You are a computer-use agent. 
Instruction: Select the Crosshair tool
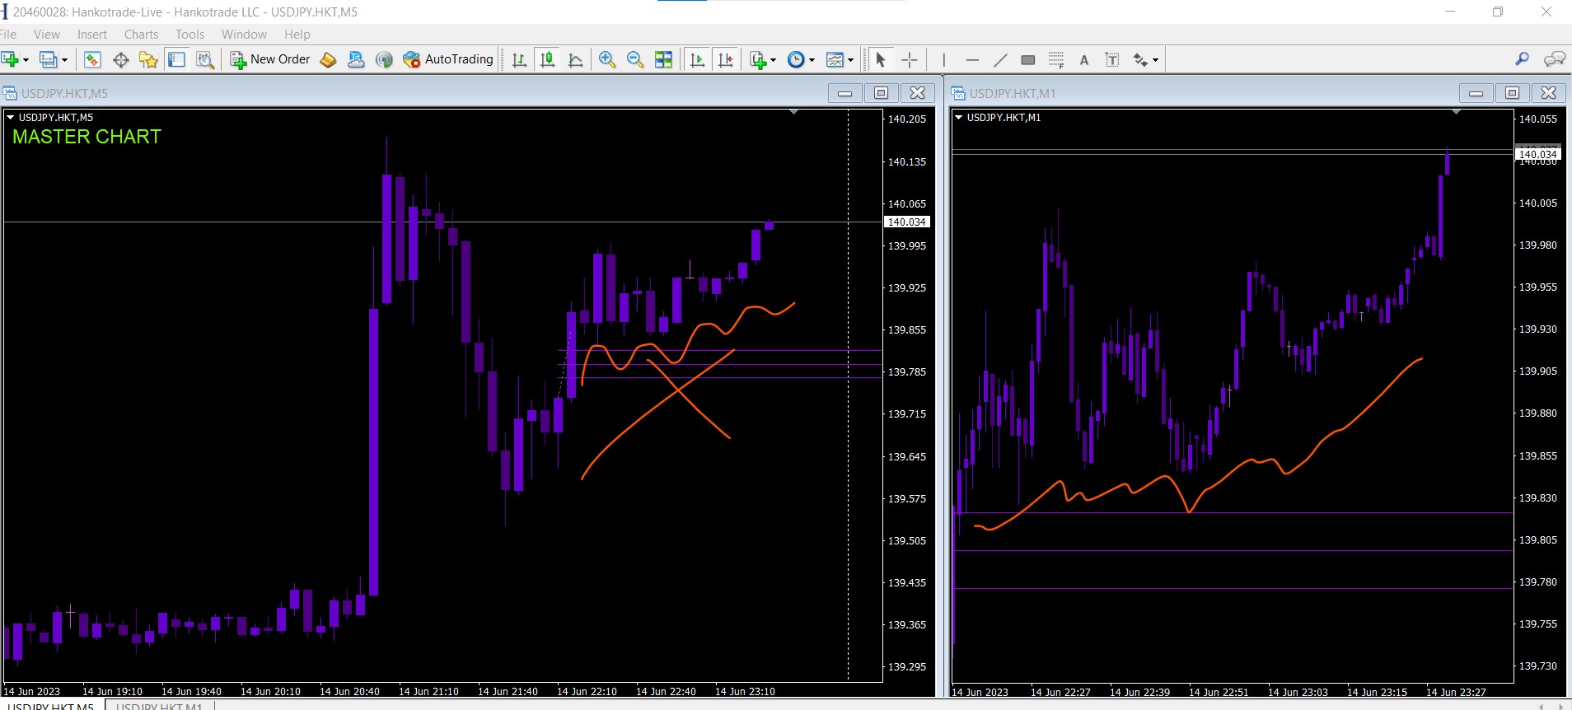click(x=909, y=59)
